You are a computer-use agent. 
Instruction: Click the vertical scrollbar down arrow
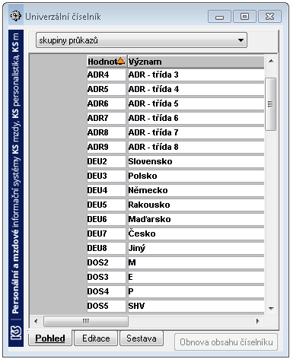pyautogui.click(x=271, y=308)
